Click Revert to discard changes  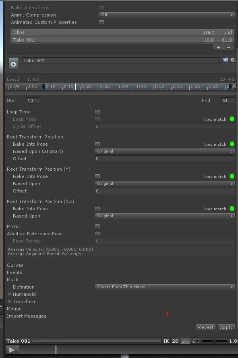[205, 327]
